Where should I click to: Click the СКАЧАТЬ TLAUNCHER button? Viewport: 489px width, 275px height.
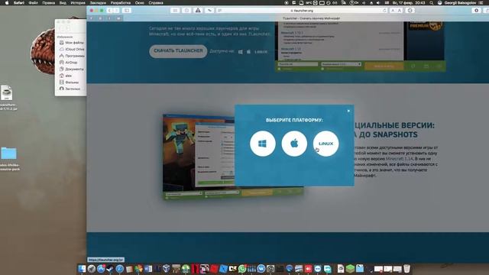[x=178, y=51]
